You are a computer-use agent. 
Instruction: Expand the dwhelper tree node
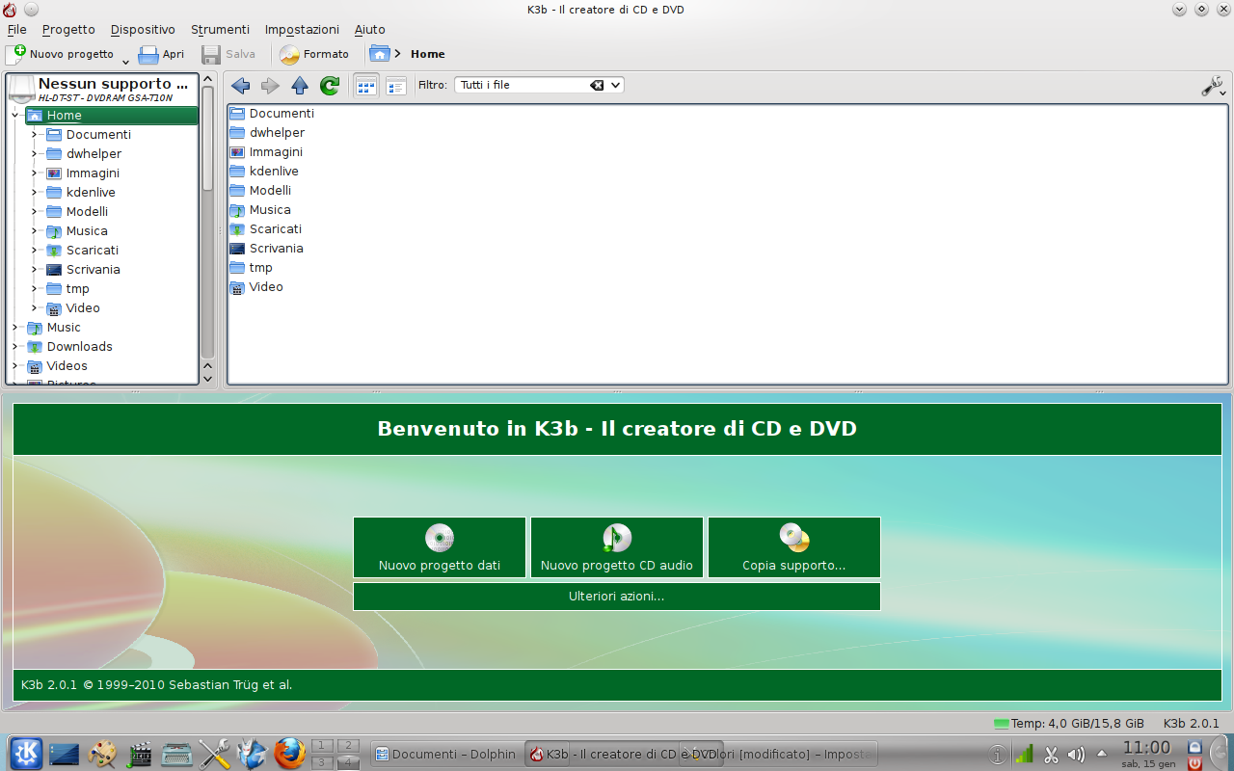tap(34, 153)
